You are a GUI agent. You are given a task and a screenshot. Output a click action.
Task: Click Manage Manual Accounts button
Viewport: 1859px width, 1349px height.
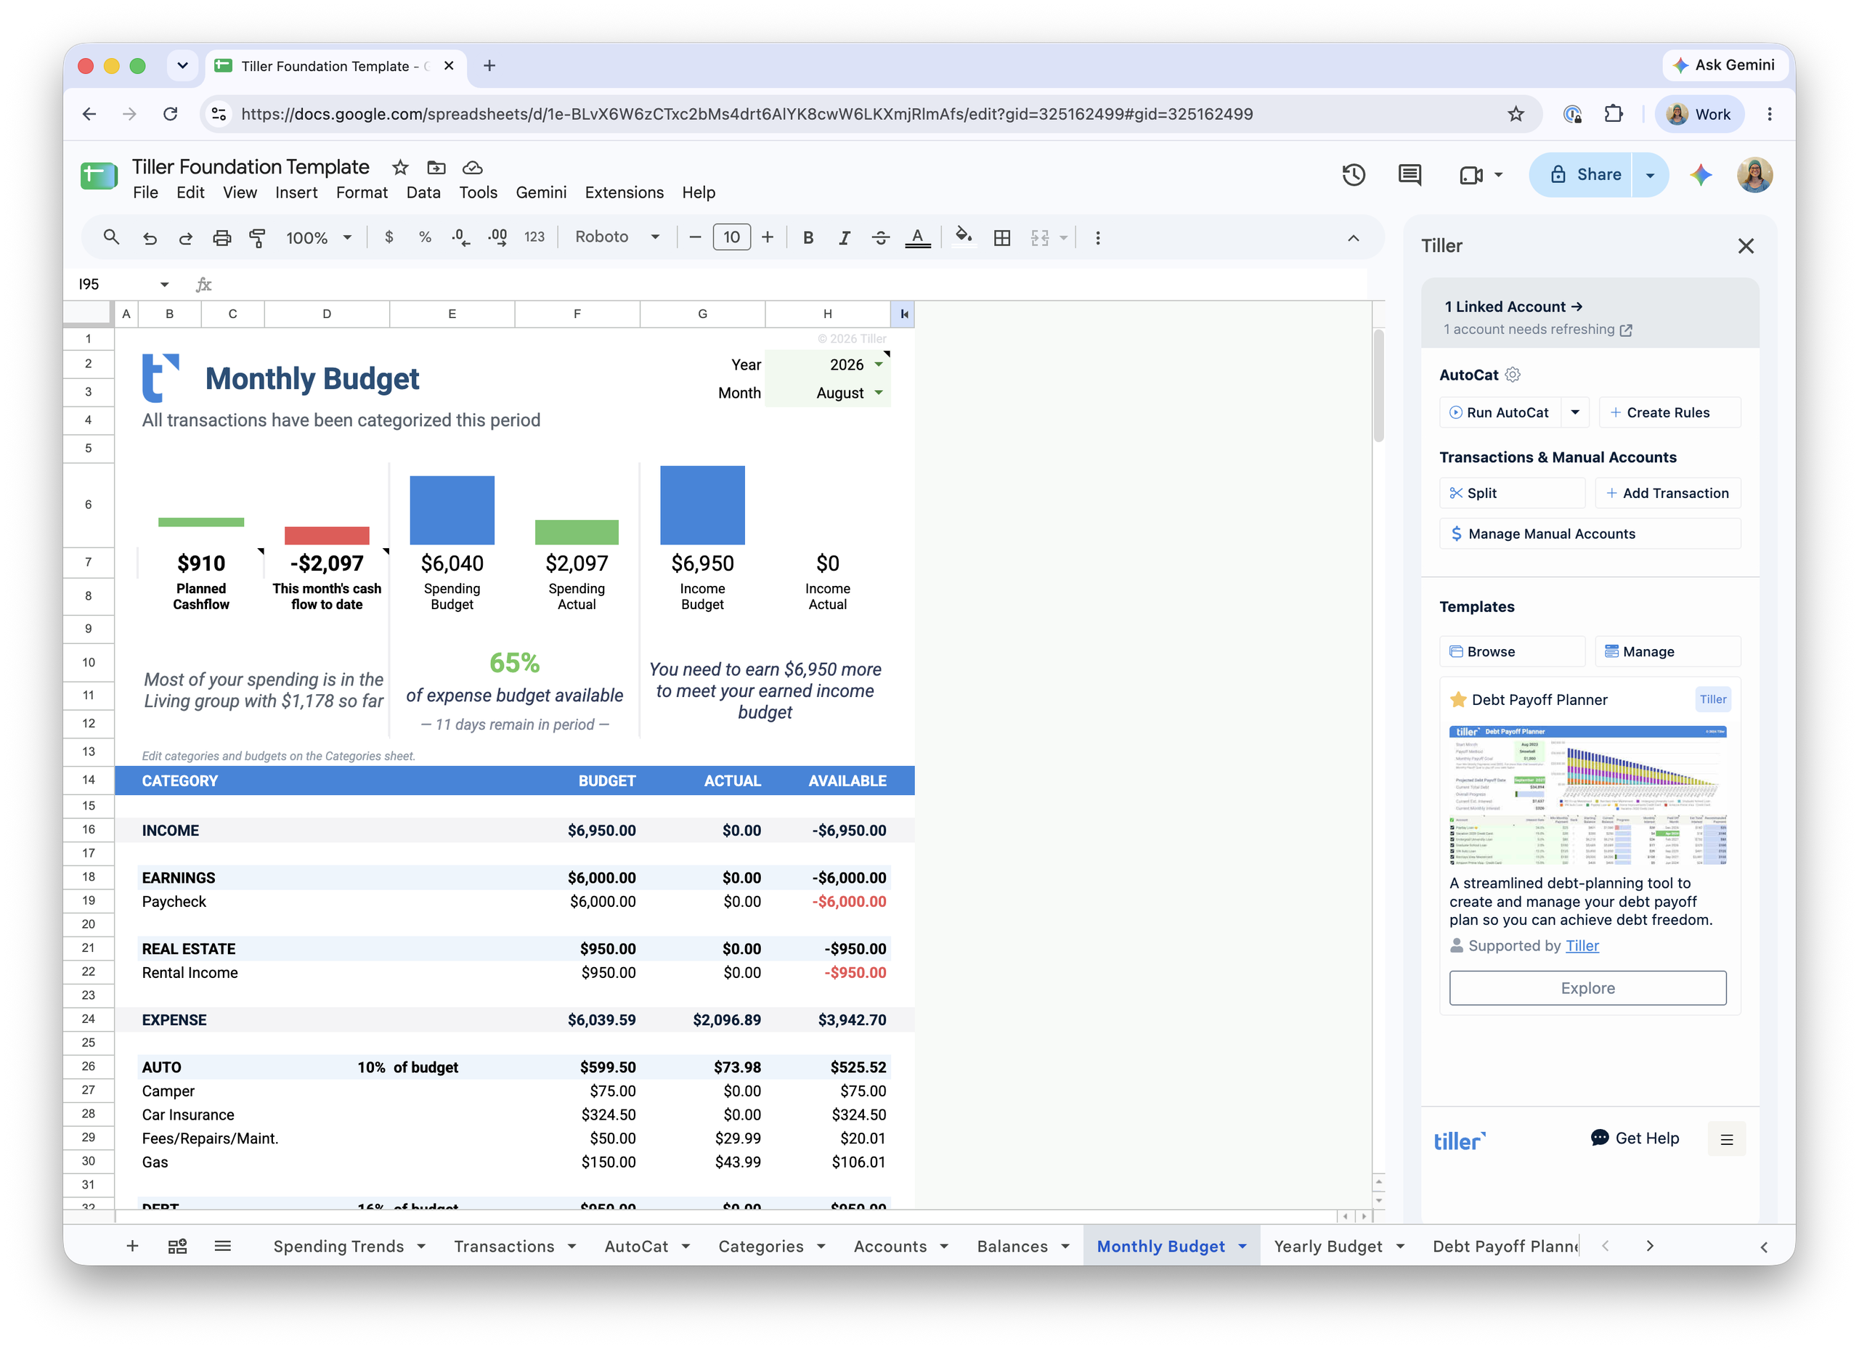[x=1590, y=534]
